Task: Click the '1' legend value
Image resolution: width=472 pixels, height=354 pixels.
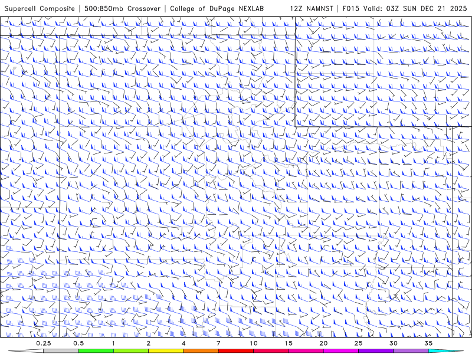Action: pos(113,343)
